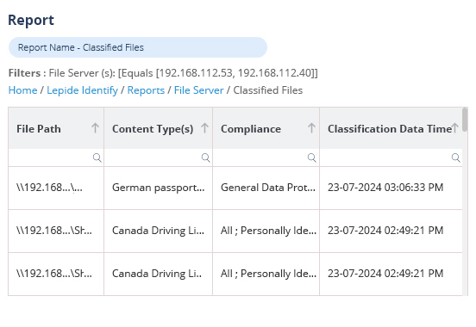The image size is (476, 327).
Task: Click the Content Type(s) column header
Action: click(158, 128)
